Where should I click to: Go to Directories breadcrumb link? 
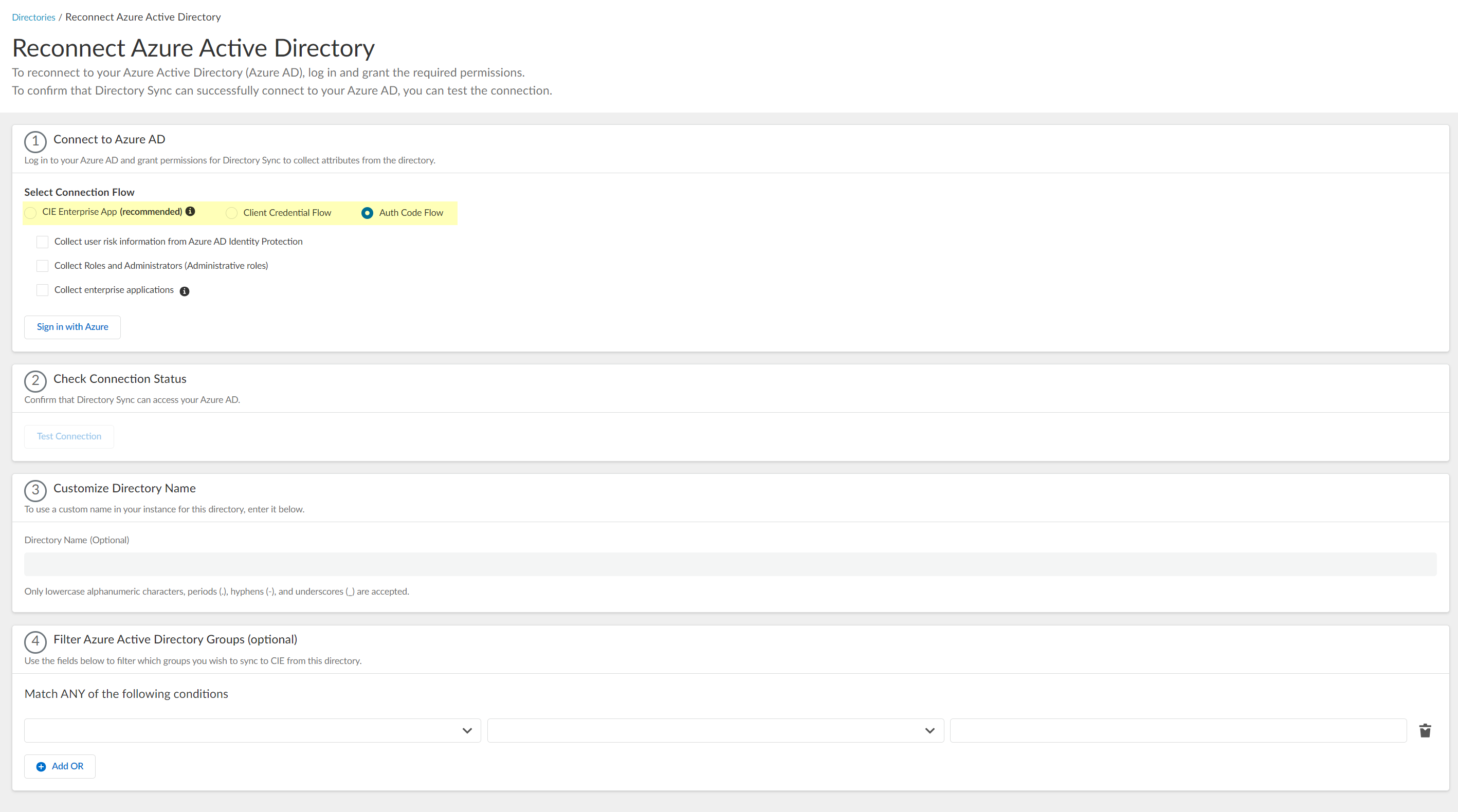(33, 17)
